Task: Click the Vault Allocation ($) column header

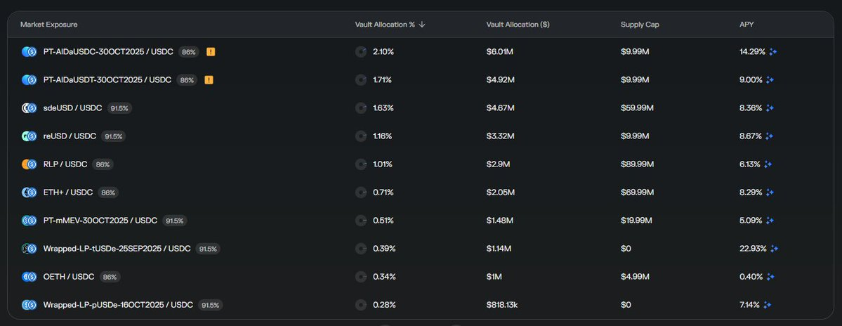Action: [518, 25]
